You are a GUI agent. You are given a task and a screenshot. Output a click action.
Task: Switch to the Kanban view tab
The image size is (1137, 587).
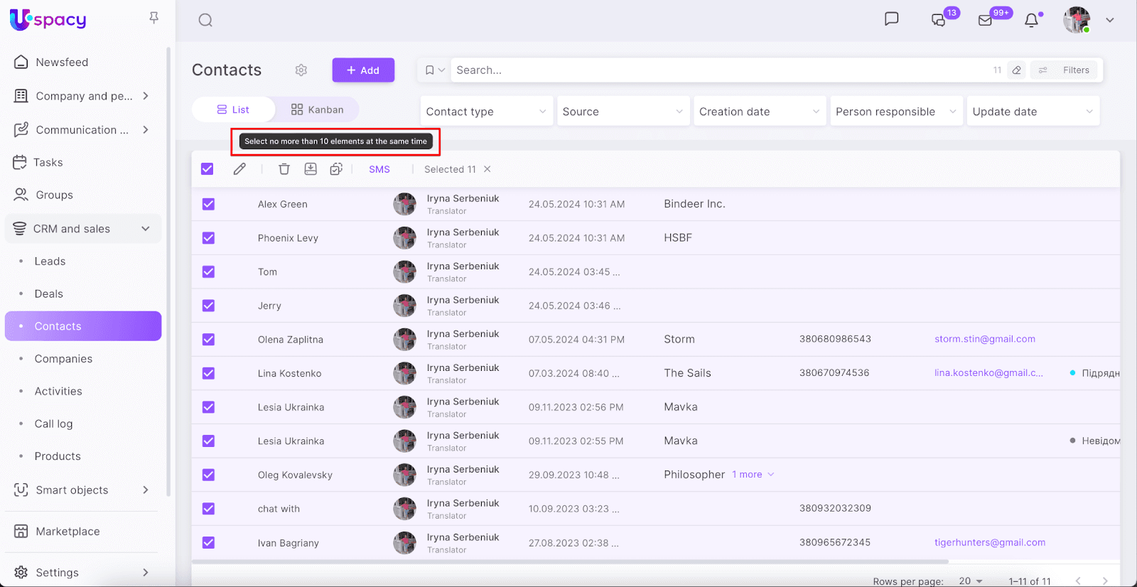pyautogui.click(x=317, y=109)
